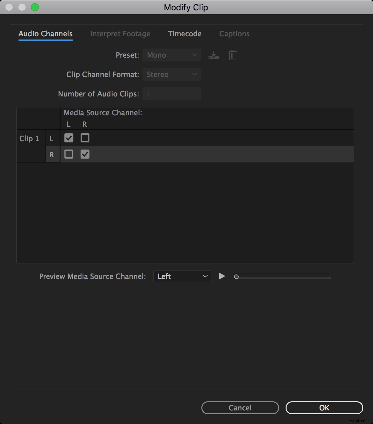This screenshot has width=373, height=424.
Task: Select the Audio Channels tab
Action: (x=45, y=34)
